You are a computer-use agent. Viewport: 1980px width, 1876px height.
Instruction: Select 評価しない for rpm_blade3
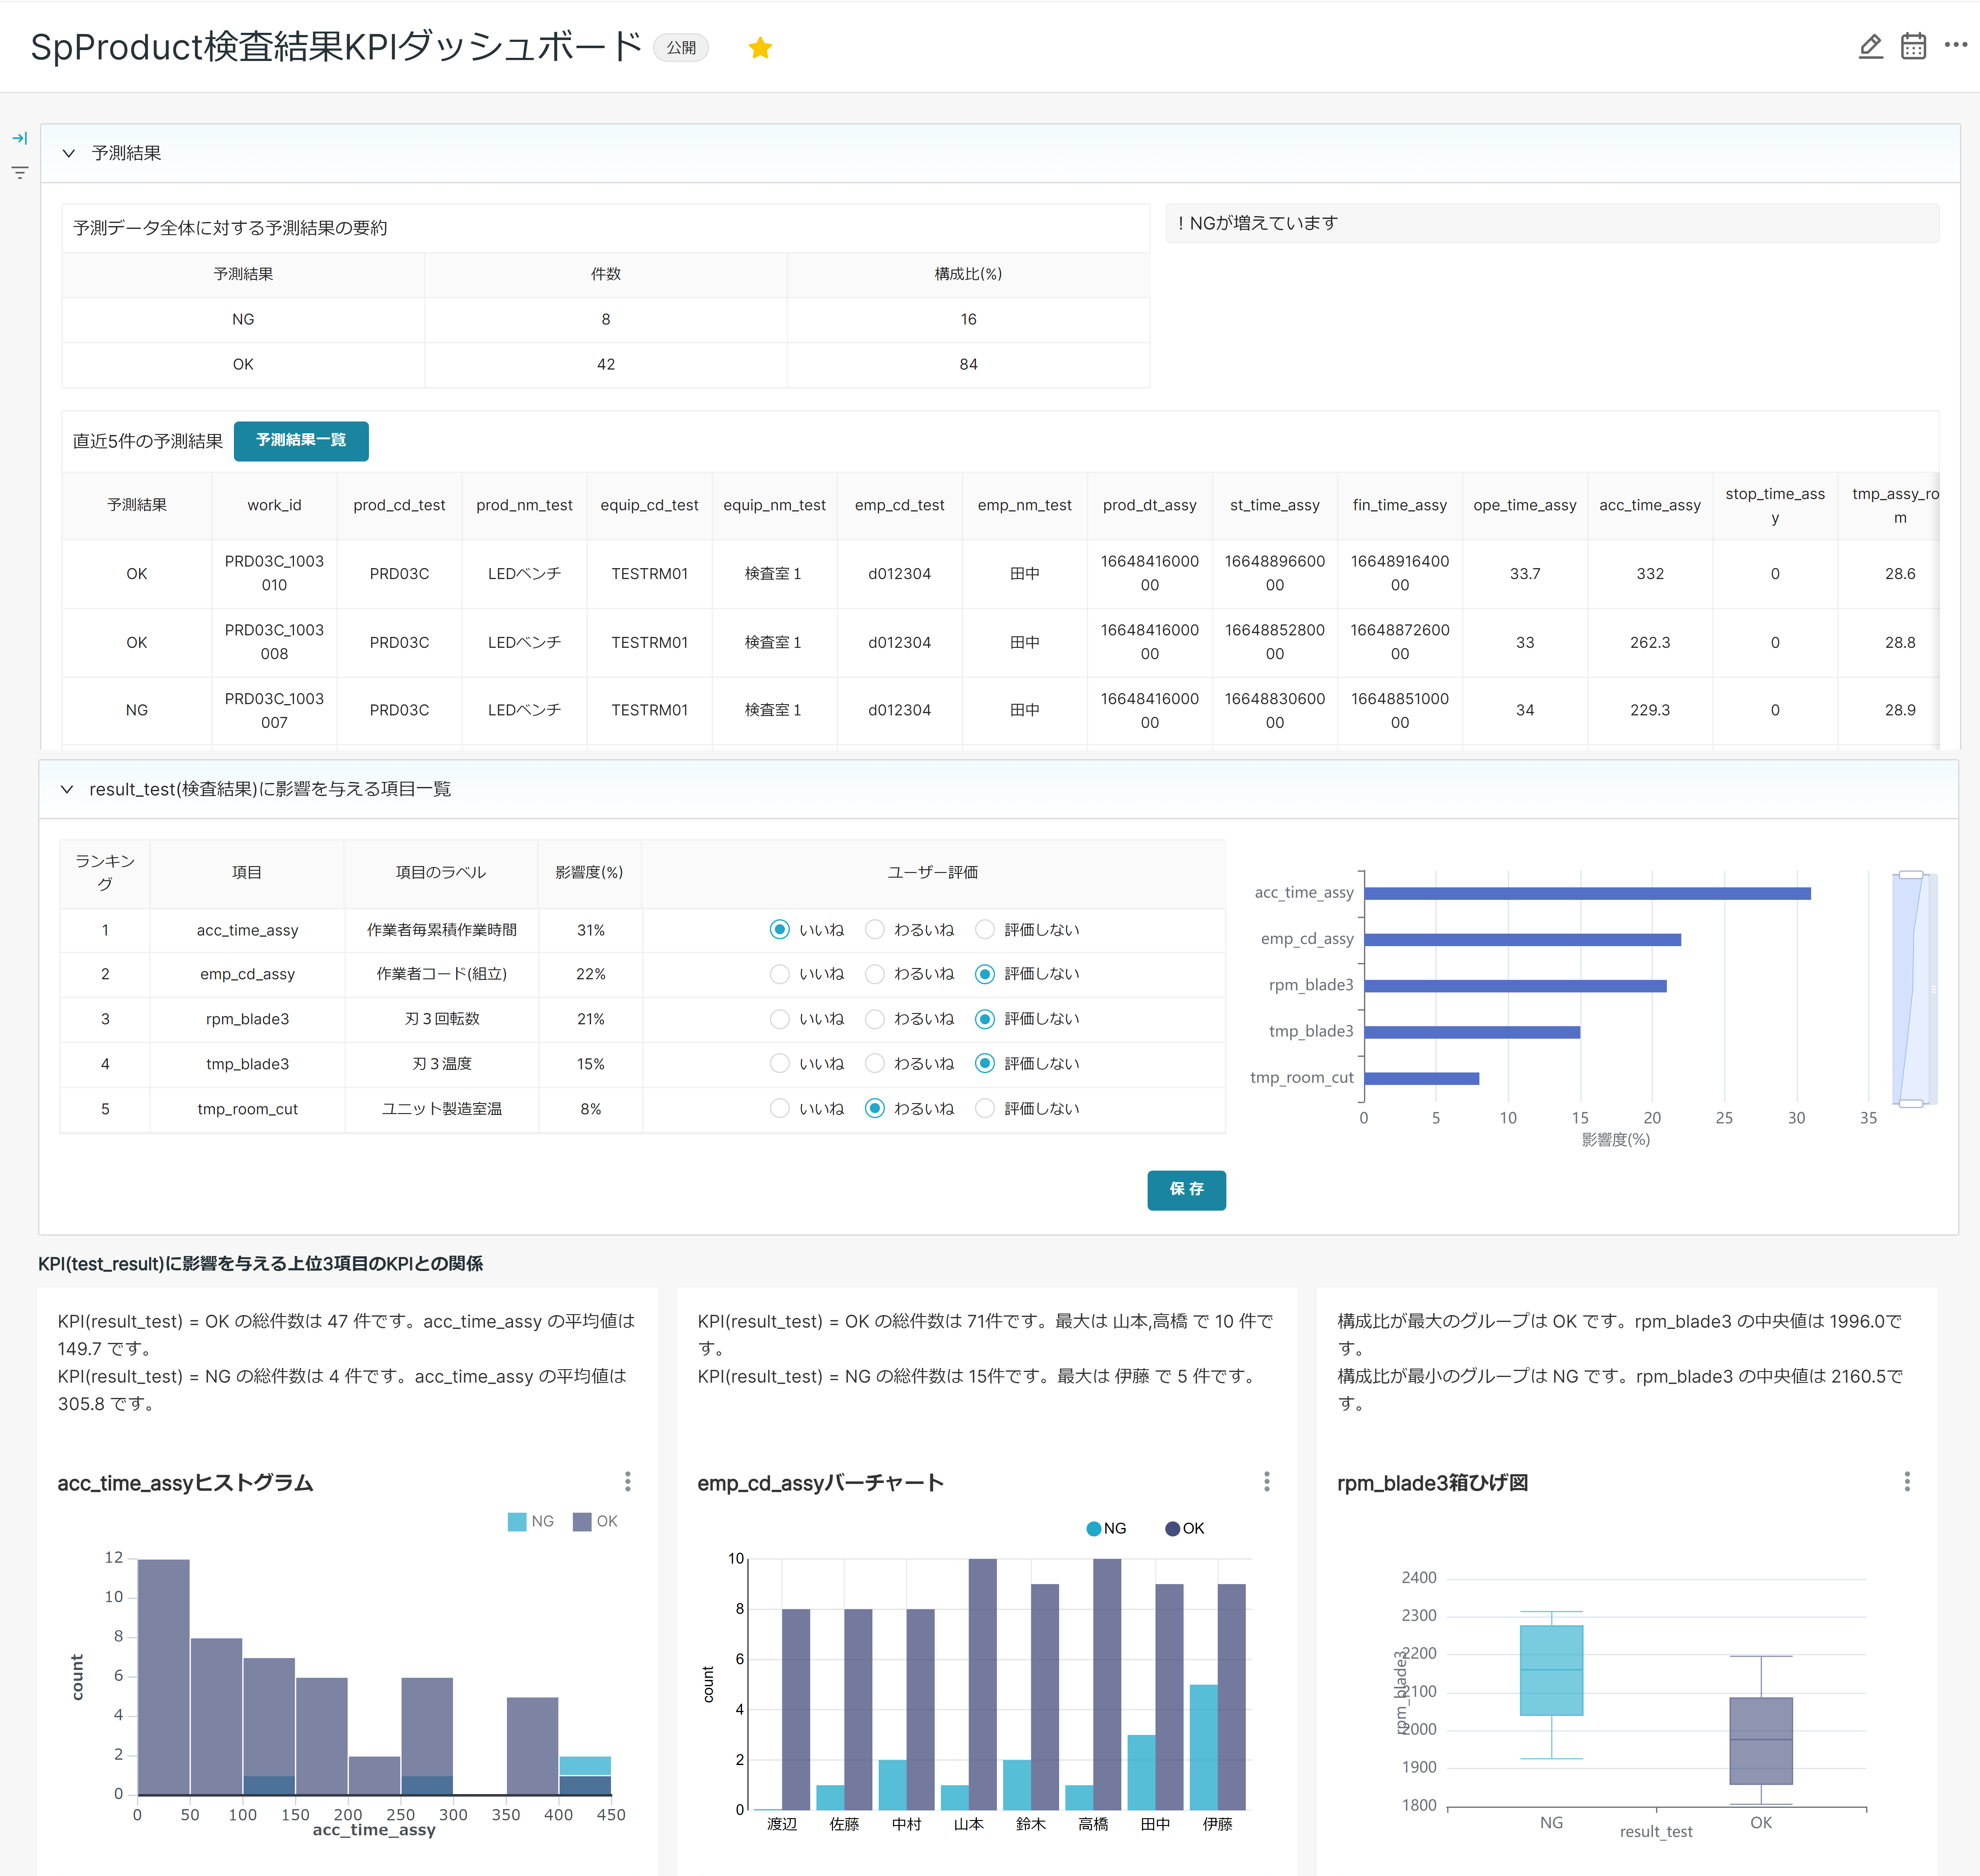click(985, 1019)
